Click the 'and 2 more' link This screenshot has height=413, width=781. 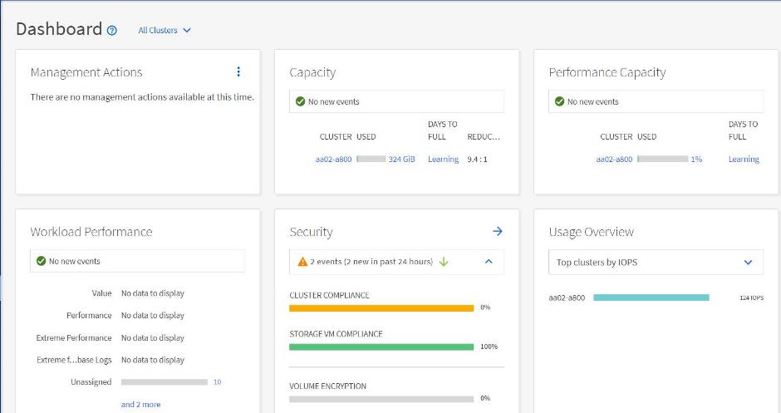[140, 405]
